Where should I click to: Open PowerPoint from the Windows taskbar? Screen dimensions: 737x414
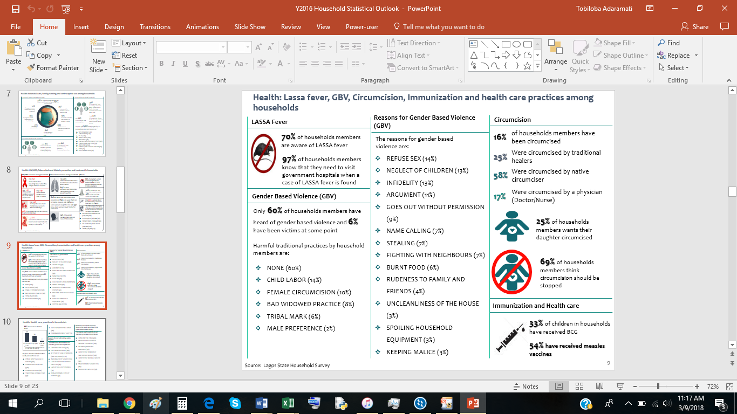tap(472, 403)
